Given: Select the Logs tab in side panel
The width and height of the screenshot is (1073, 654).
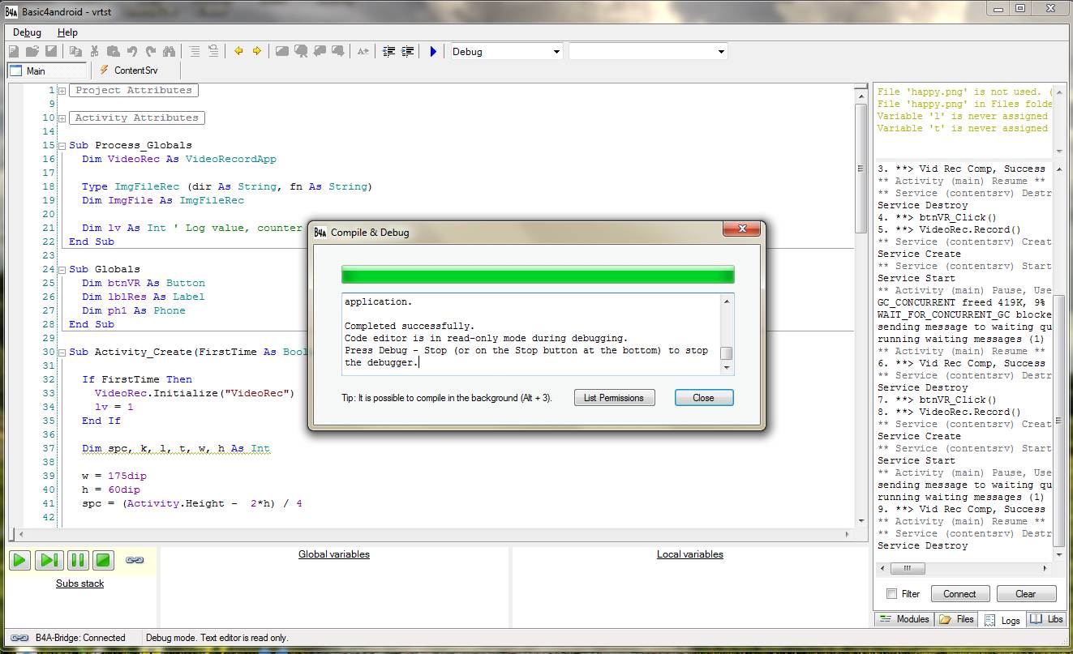Looking at the screenshot, I should 1002,620.
